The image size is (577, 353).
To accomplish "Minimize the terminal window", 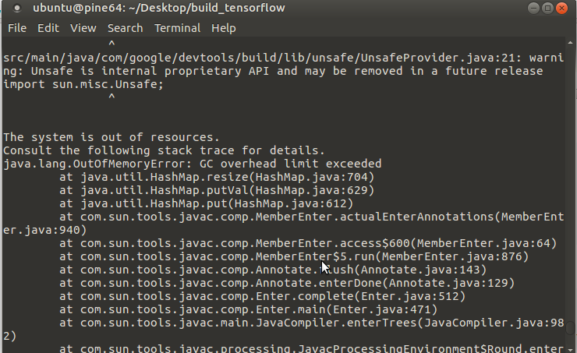I will click(533, 8).
